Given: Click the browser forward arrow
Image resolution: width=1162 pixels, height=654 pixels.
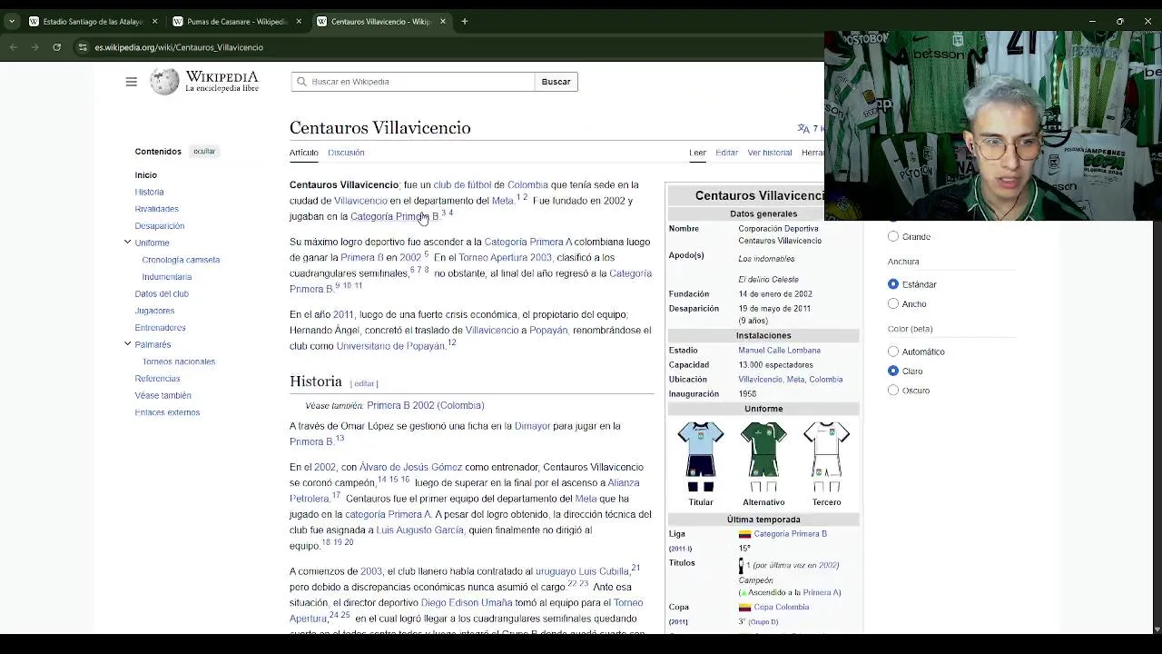Looking at the screenshot, I should click(x=35, y=47).
